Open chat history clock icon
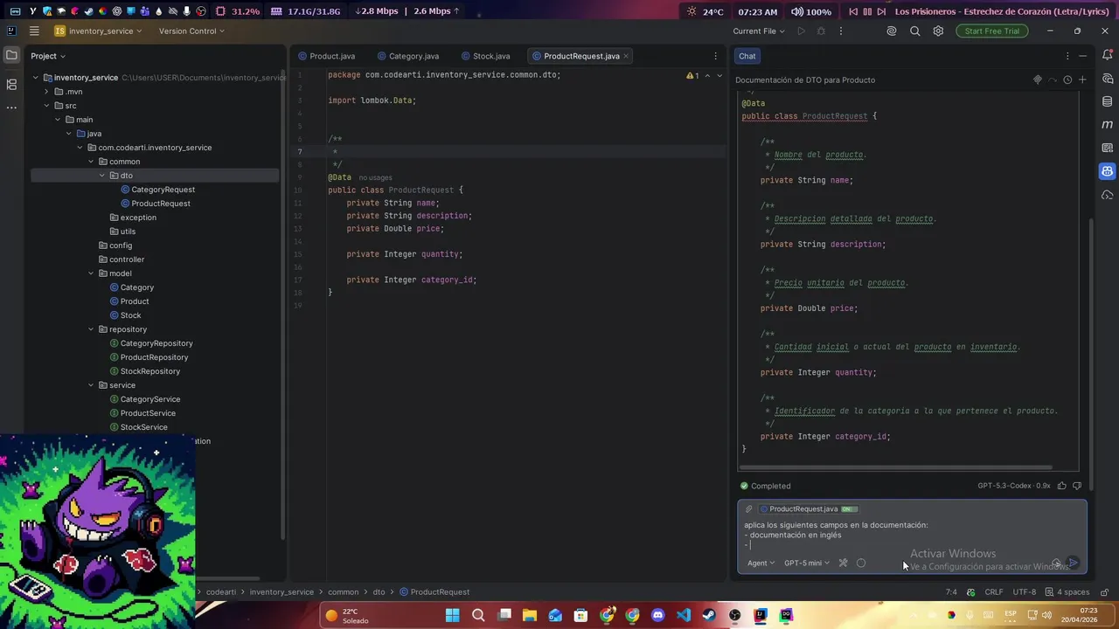1119x629 pixels. [1067, 79]
